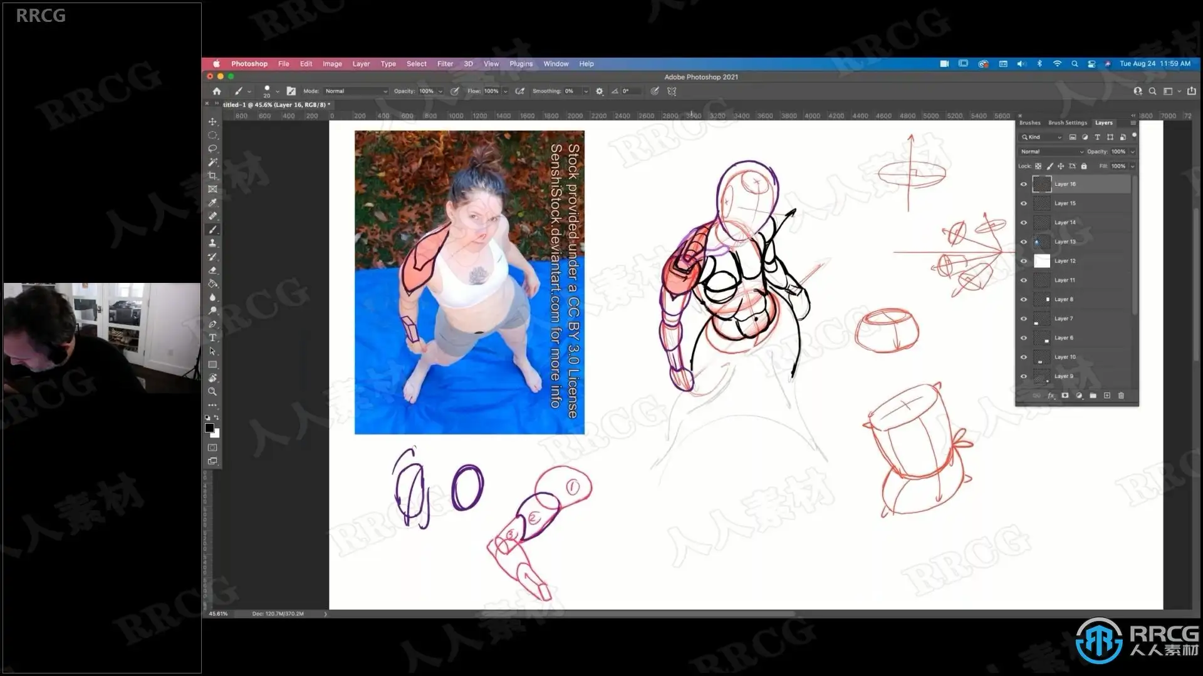
Task: Select the Zoom tool in toolbar
Action: coord(212,391)
